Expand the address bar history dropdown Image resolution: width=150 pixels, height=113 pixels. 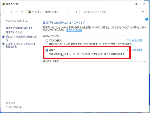68,12
